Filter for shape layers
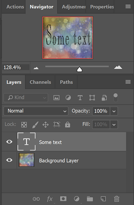 [x=92, y=98]
